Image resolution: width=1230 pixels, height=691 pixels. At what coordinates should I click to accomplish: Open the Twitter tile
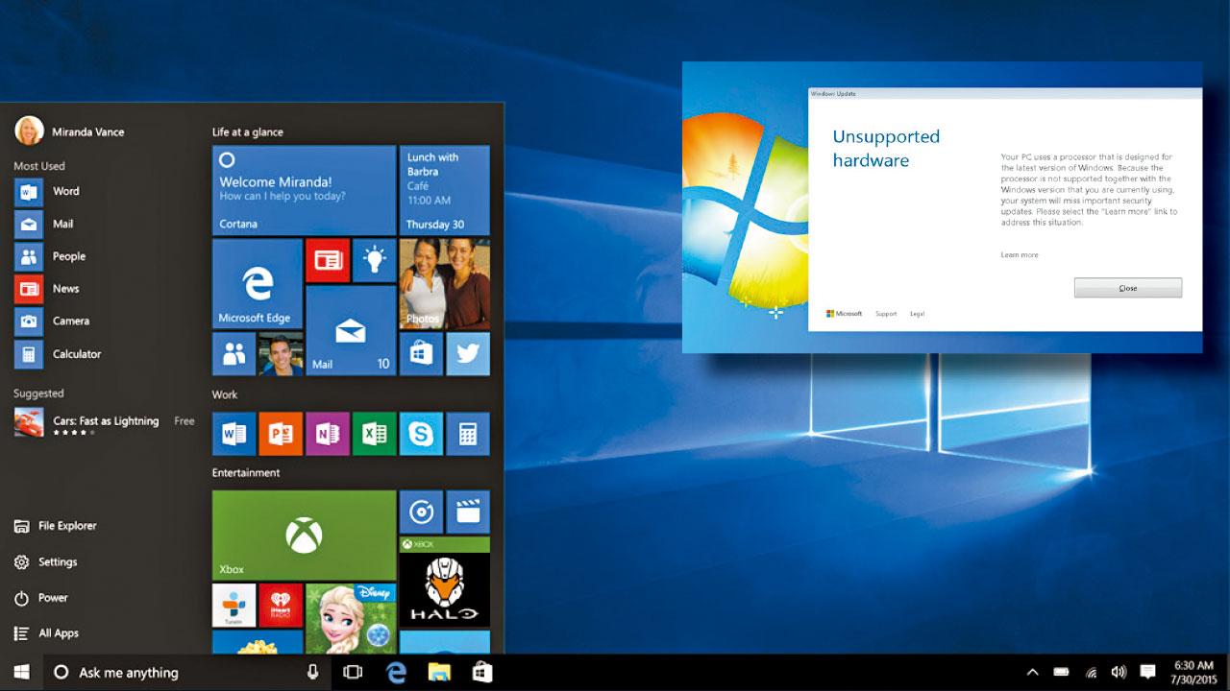[468, 354]
